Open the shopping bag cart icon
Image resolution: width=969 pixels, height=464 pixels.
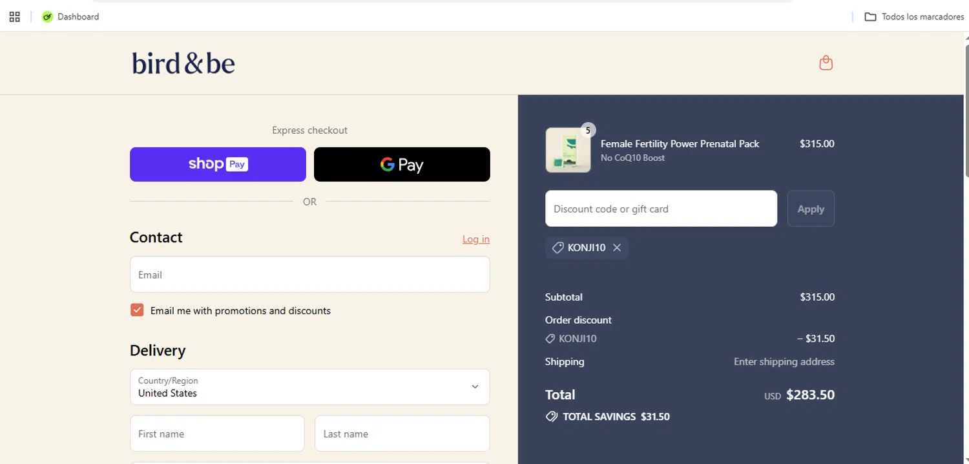pos(826,63)
